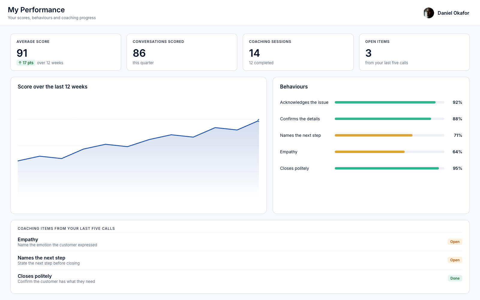Click the 'Closes politely' behaviour label
This screenshot has width=480, height=300.
[295, 168]
